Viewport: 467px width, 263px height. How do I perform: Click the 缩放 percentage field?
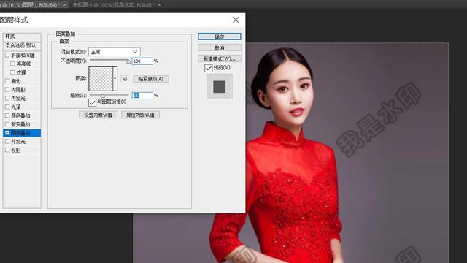click(x=142, y=96)
